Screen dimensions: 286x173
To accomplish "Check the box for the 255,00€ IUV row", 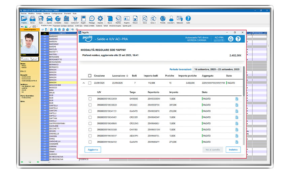I will click(90, 111).
